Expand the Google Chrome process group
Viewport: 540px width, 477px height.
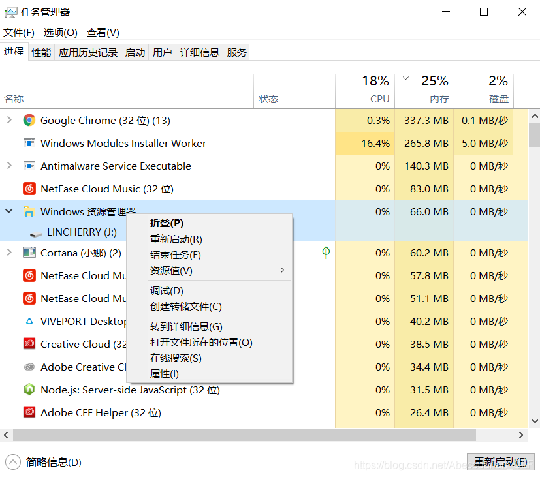[9, 120]
